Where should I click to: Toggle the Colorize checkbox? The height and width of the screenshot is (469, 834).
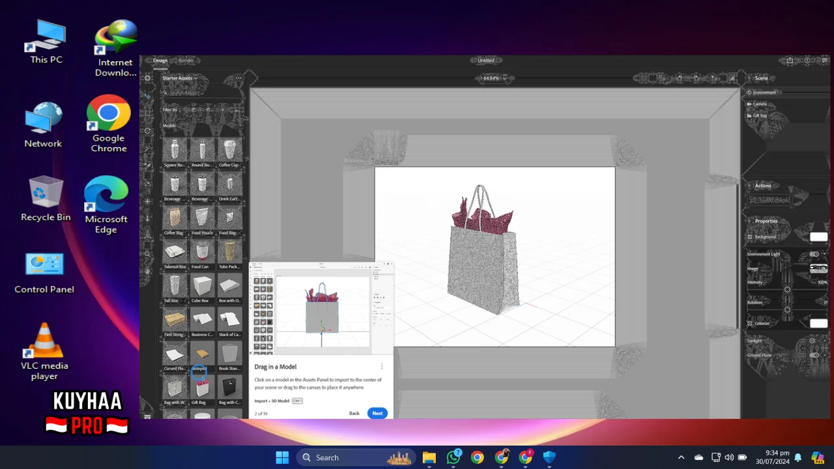[x=750, y=324]
